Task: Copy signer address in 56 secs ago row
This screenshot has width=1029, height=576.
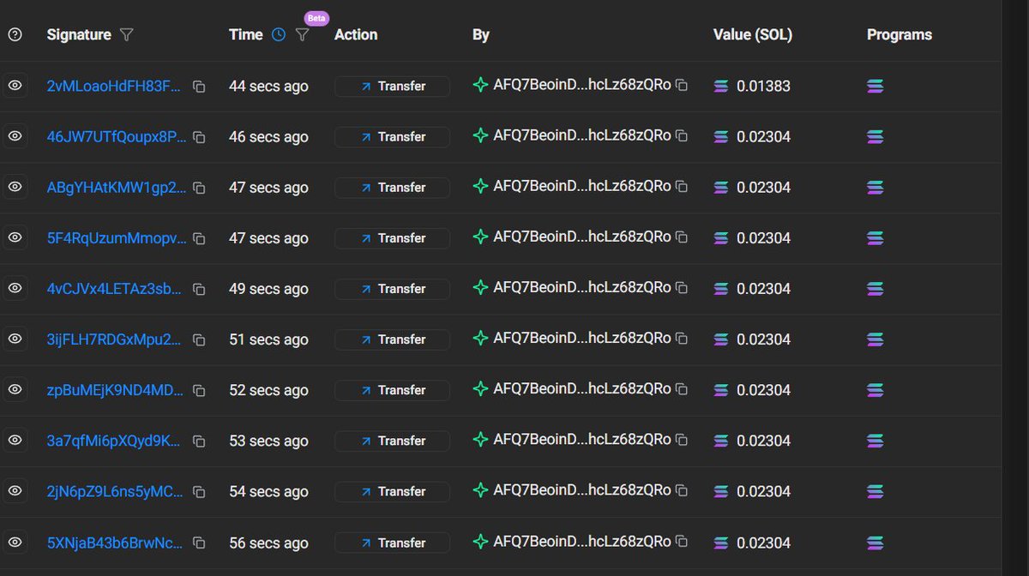Action: 682,541
